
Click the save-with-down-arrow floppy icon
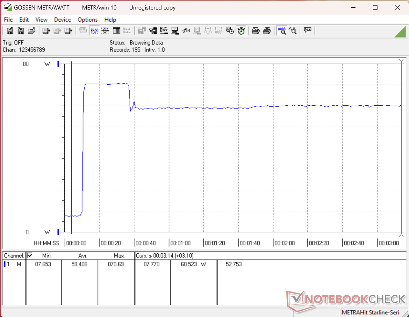pos(21,31)
